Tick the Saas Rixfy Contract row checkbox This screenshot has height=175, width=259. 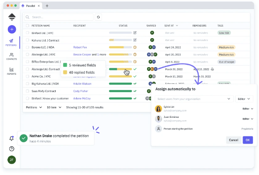pos(28,91)
